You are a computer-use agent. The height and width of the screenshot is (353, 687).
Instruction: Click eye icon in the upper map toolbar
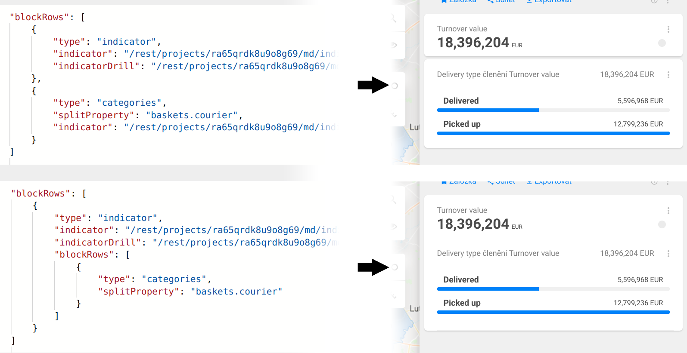tap(394, 45)
